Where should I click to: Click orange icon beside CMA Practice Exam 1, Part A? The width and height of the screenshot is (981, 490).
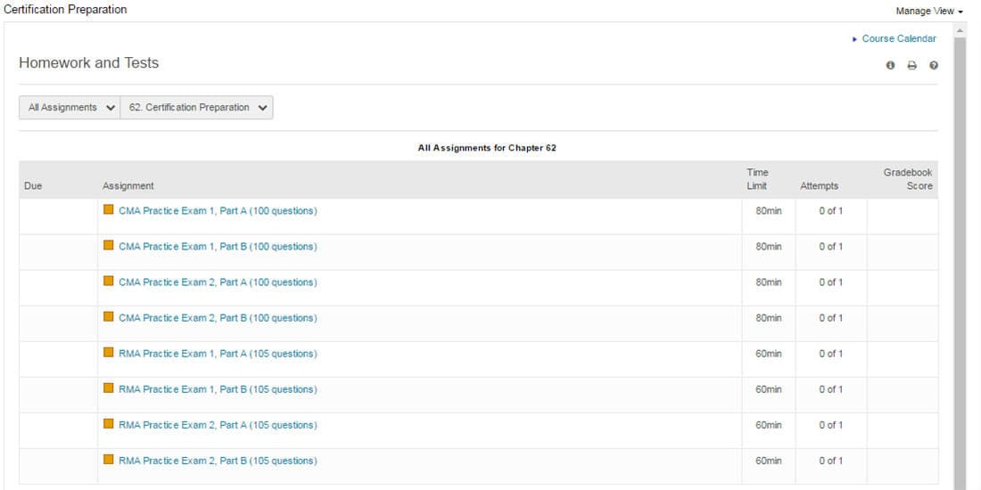(109, 210)
